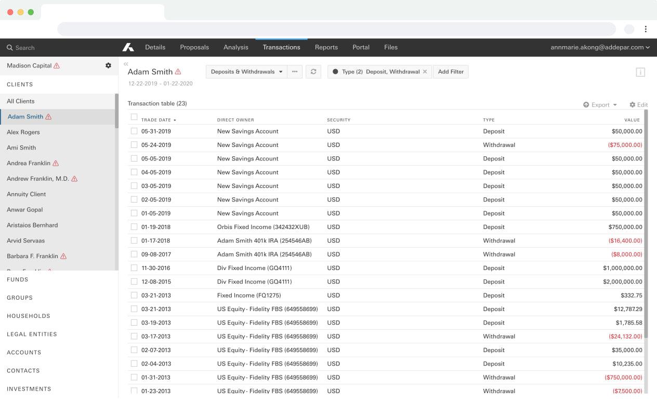Toggle the select-all checkbox in the table header
The height and width of the screenshot is (403, 657).
click(134, 118)
